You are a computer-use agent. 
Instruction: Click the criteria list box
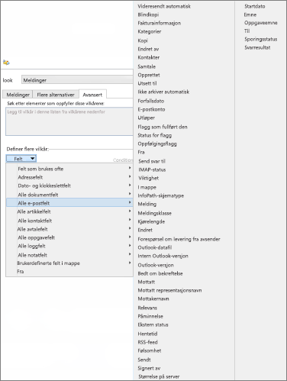pyautogui.click(x=69, y=121)
